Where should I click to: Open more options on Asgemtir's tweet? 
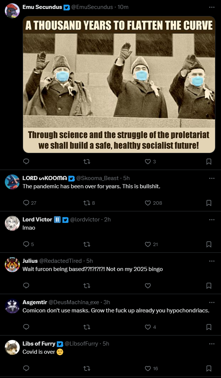coord(212,302)
